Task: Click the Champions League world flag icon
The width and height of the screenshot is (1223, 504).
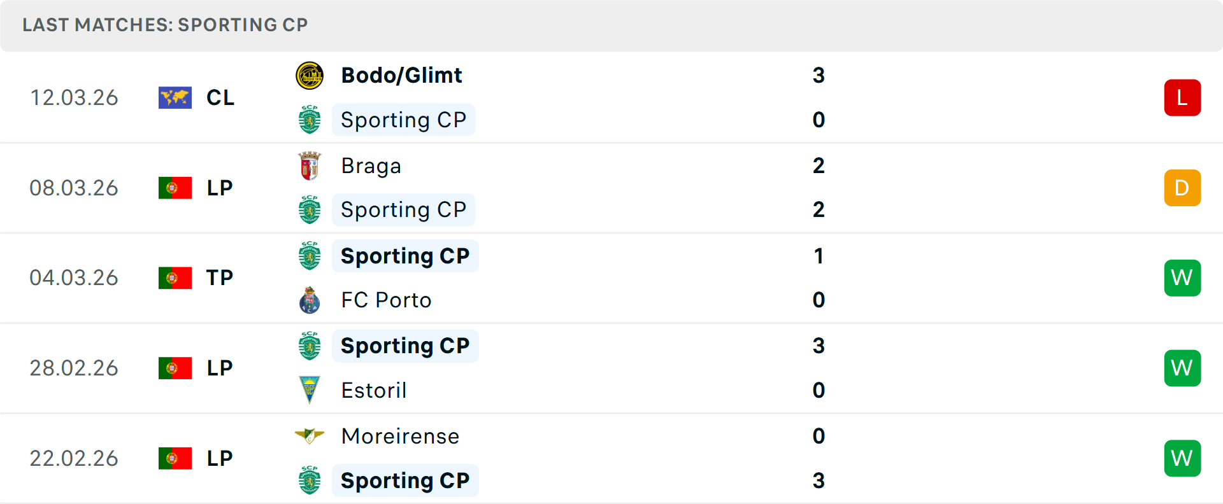Action: pyautogui.click(x=175, y=98)
